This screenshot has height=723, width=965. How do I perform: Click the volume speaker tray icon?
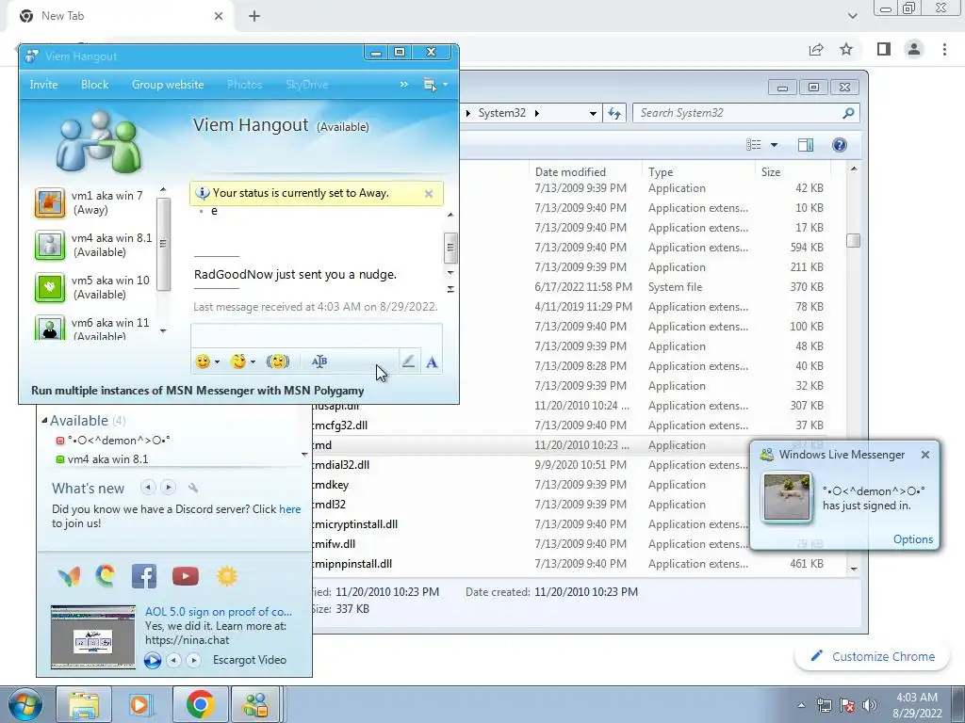pyautogui.click(x=869, y=706)
